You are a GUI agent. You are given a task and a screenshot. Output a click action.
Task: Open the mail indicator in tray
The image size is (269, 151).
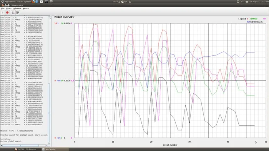247,2
